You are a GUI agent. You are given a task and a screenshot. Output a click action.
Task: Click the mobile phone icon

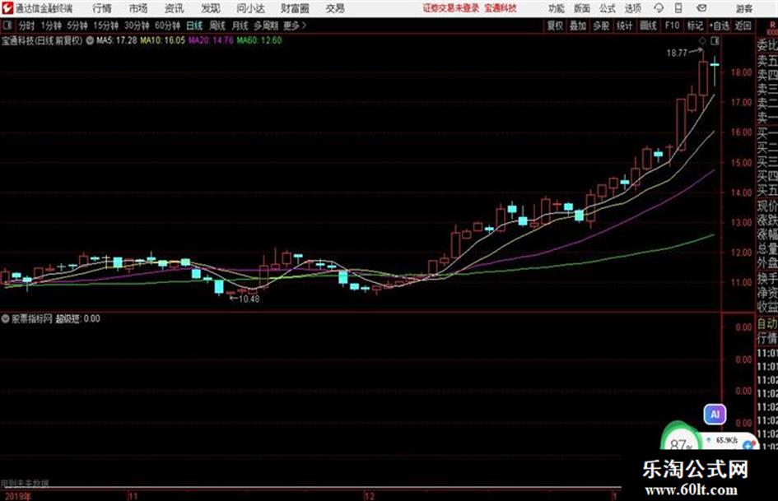click(678, 8)
